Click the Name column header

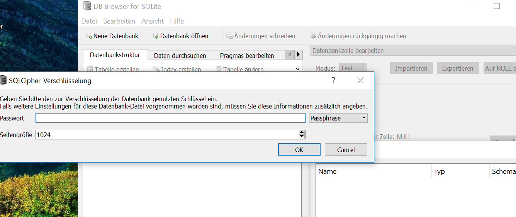point(373,171)
